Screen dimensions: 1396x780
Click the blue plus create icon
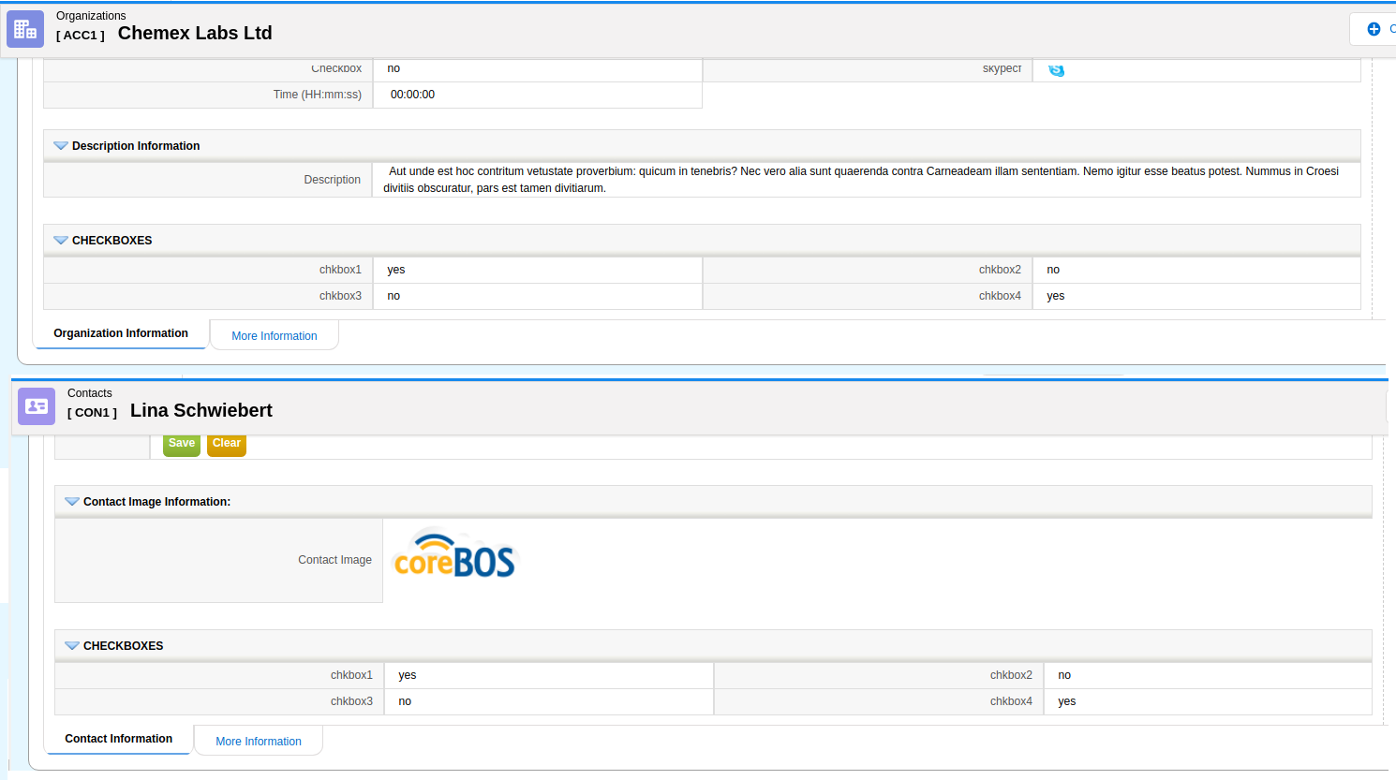1374,29
